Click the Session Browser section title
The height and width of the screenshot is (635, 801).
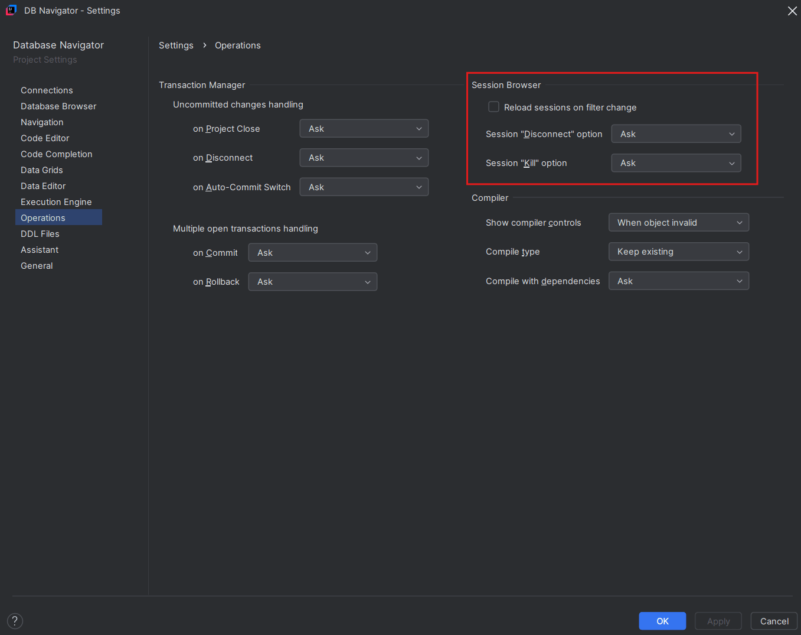tap(506, 85)
